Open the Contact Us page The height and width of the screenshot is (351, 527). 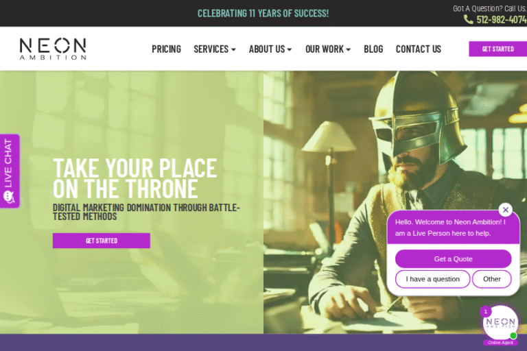[x=419, y=49]
